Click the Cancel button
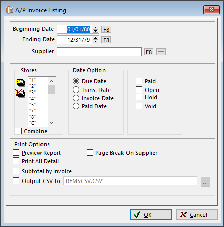224x227 pixels. (x=197, y=215)
